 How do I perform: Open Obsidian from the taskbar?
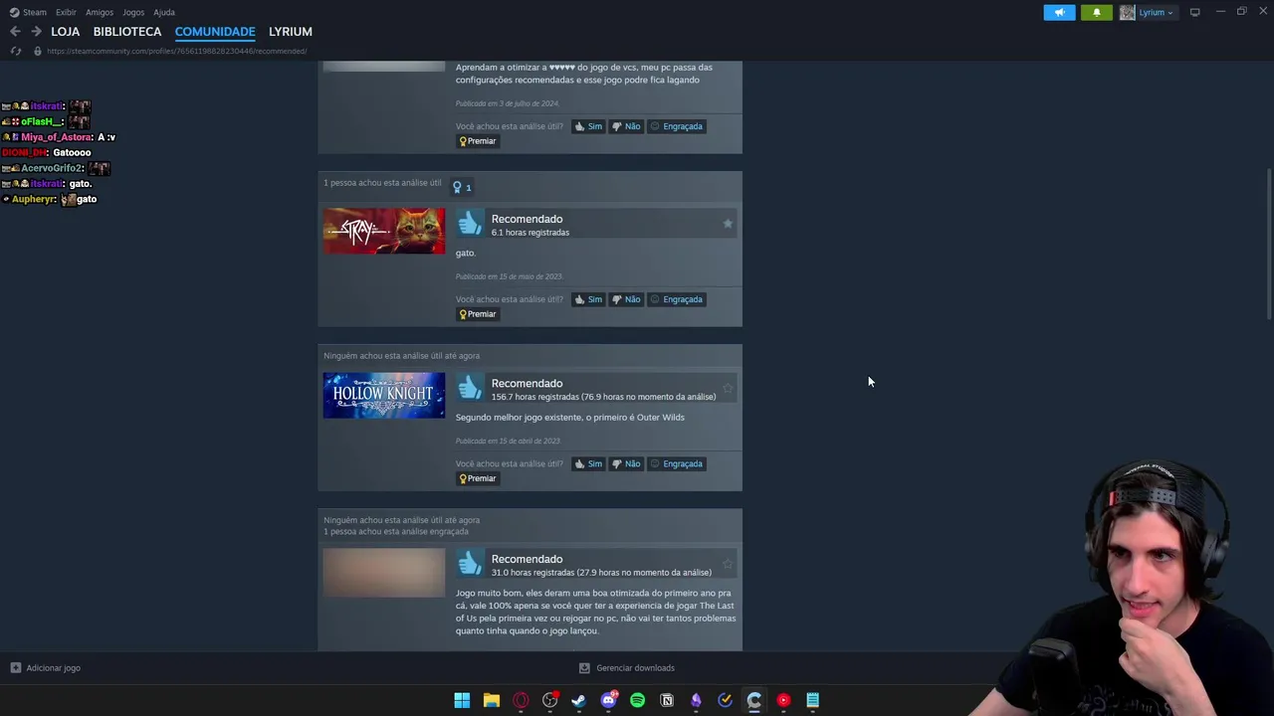(x=696, y=700)
